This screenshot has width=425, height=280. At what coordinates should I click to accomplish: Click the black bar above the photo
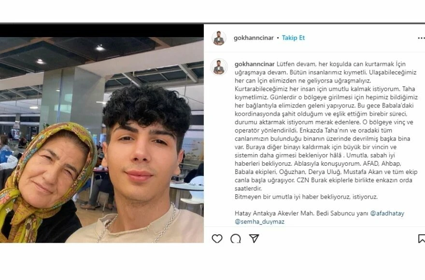pyautogui.click(x=101, y=30)
